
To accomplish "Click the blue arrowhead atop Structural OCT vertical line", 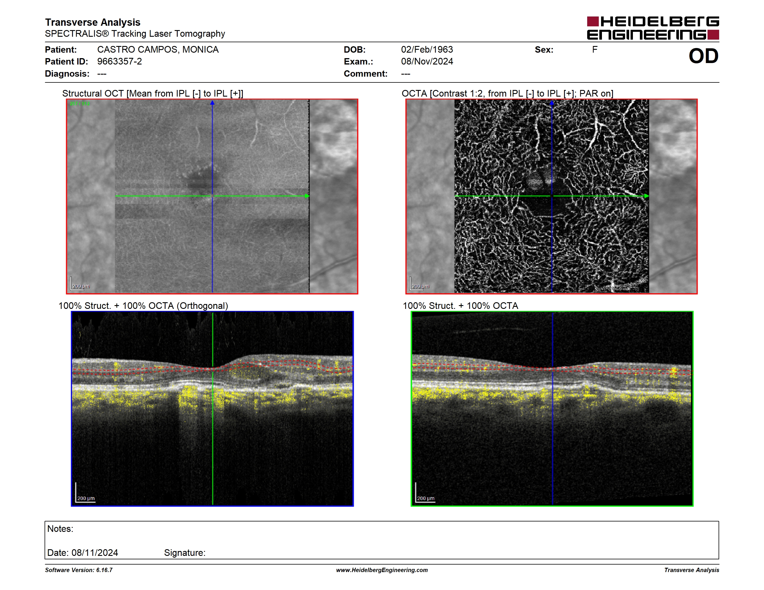I will click(x=212, y=103).
